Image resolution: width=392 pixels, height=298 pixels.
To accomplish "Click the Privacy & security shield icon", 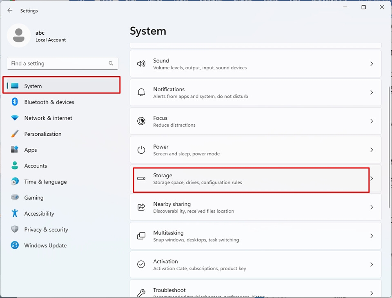I will (15, 229).
